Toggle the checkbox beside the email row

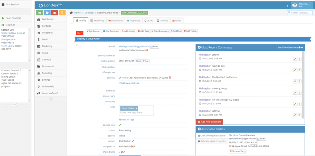coord(77,45)
